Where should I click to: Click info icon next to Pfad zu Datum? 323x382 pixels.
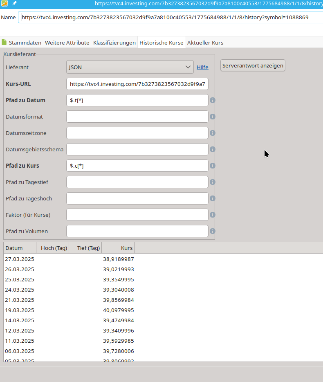213,100
